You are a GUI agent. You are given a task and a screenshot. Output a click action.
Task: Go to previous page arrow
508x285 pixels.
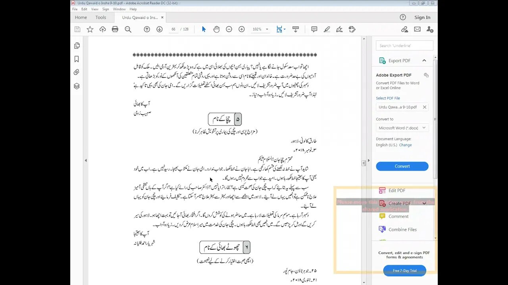[147, 29]
